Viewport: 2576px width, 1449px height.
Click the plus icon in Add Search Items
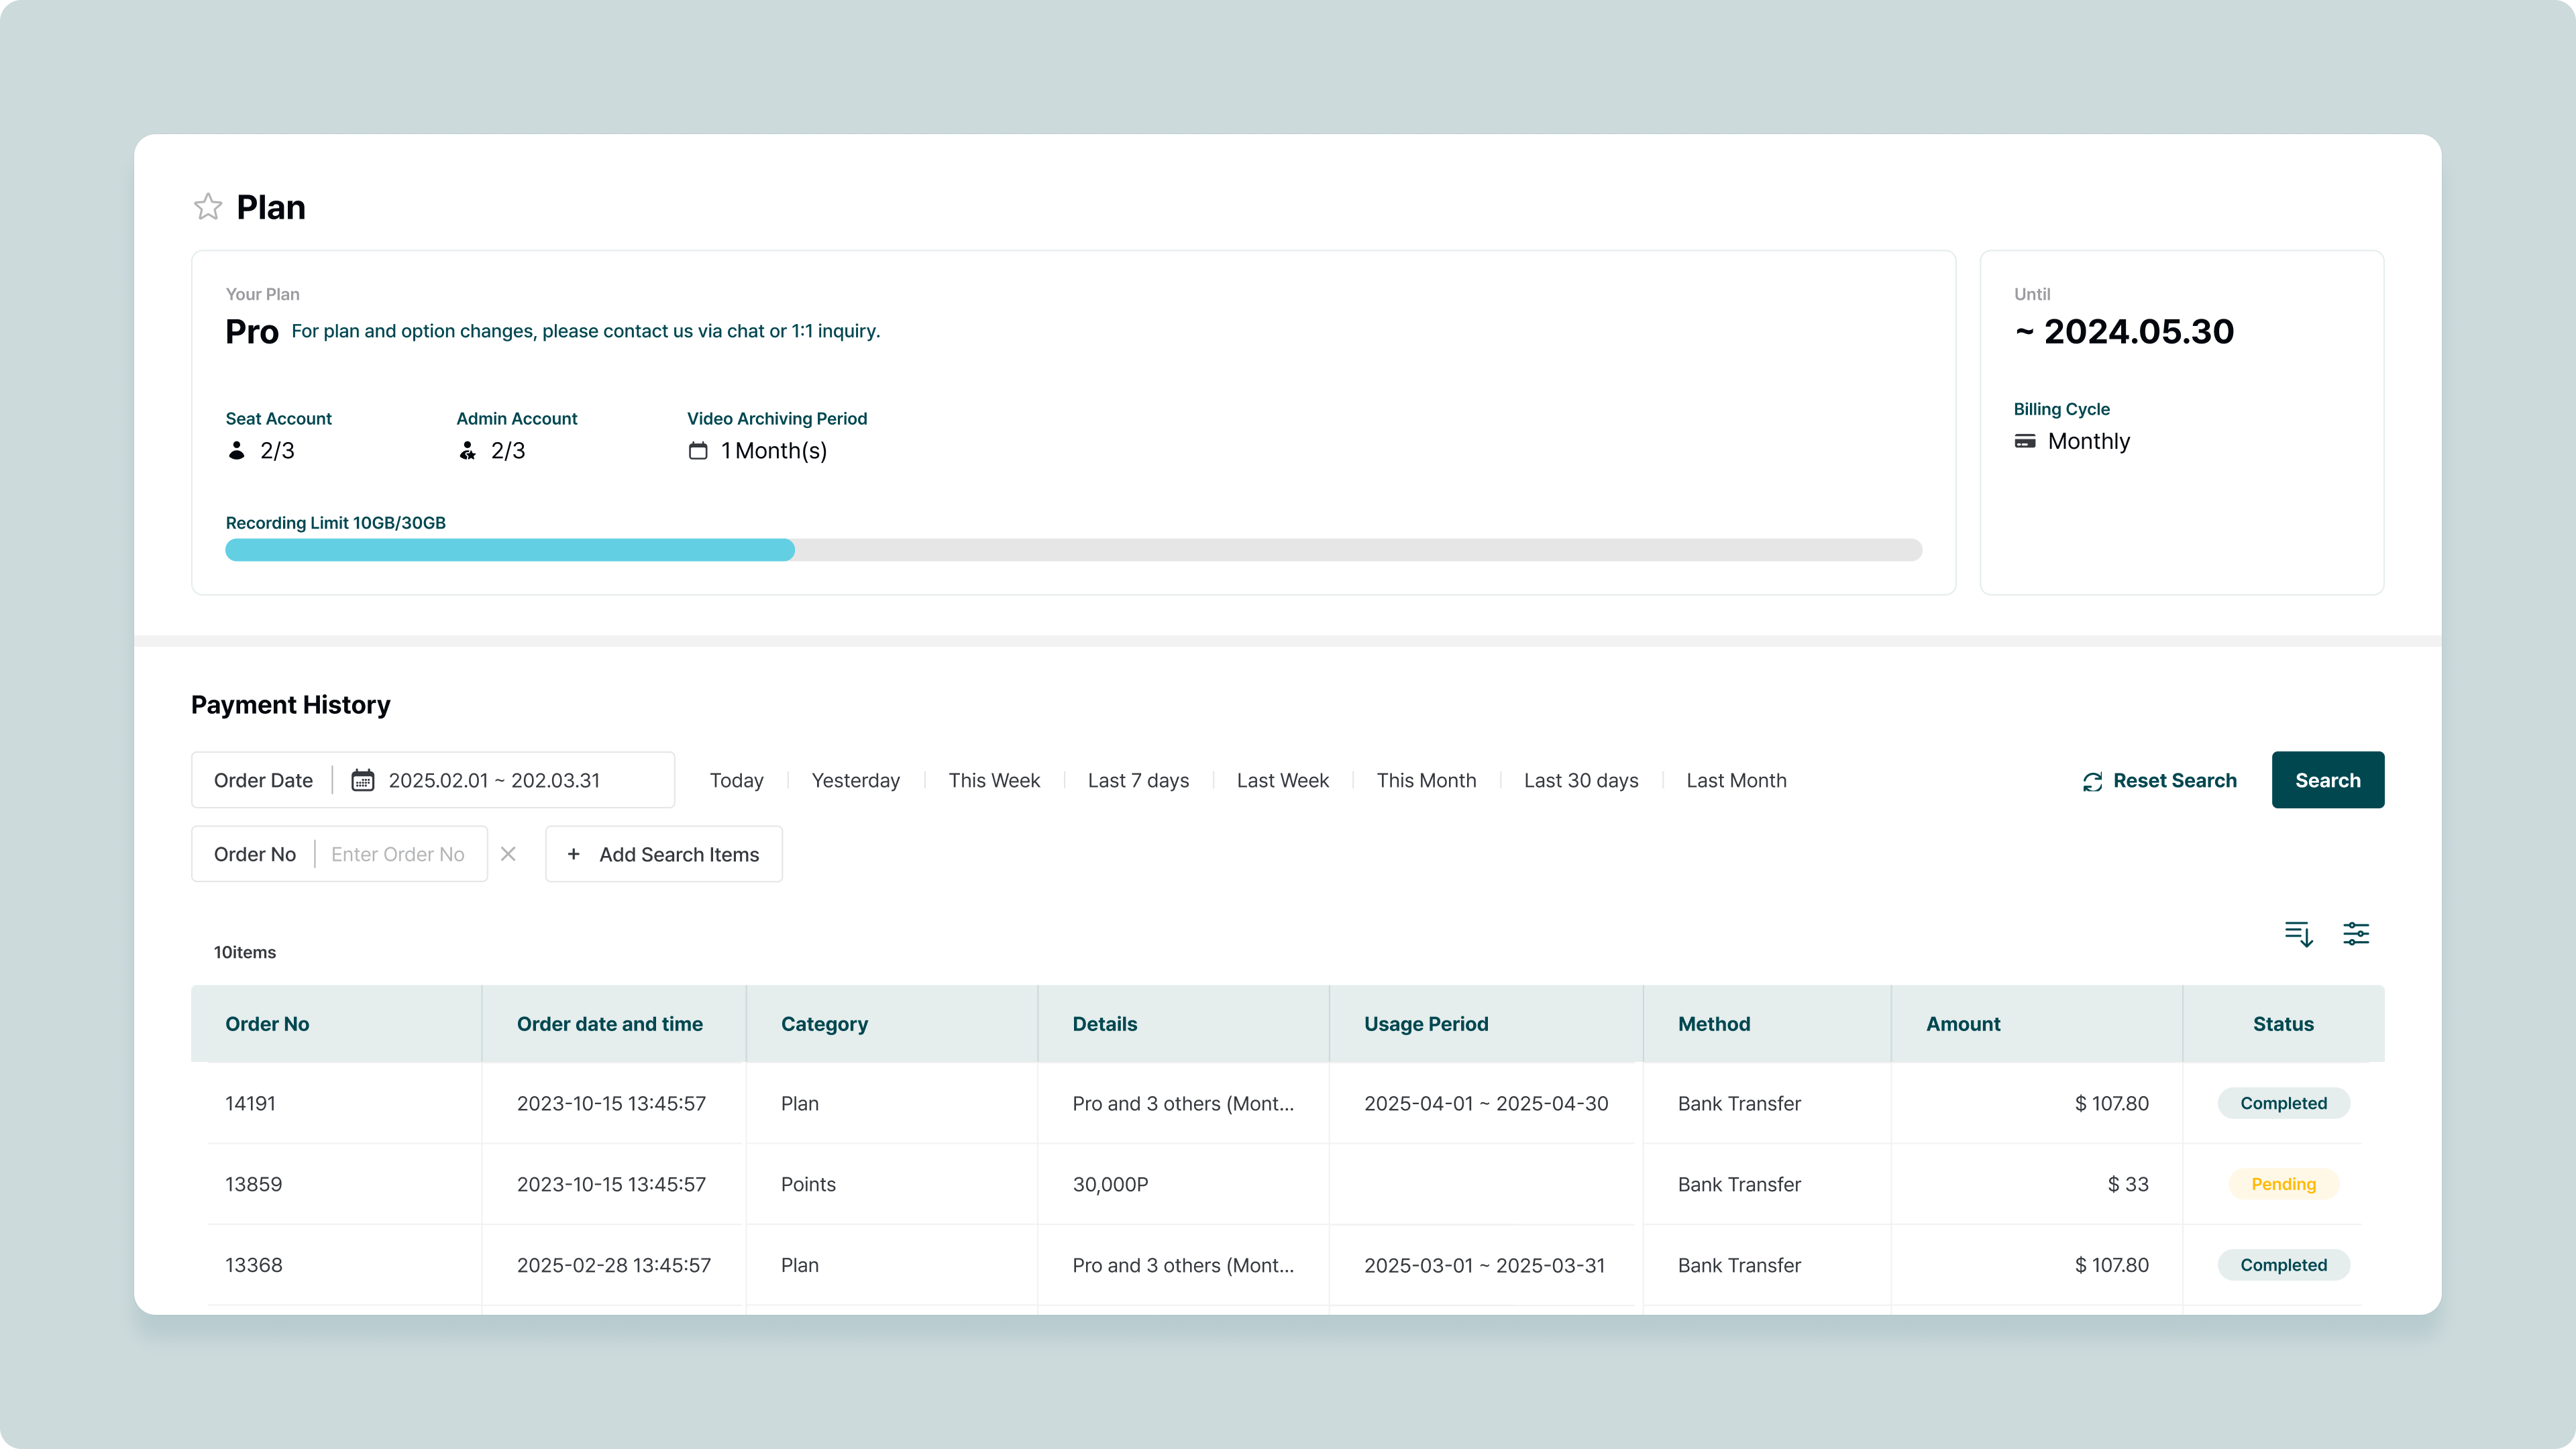[x=573, y=854]
